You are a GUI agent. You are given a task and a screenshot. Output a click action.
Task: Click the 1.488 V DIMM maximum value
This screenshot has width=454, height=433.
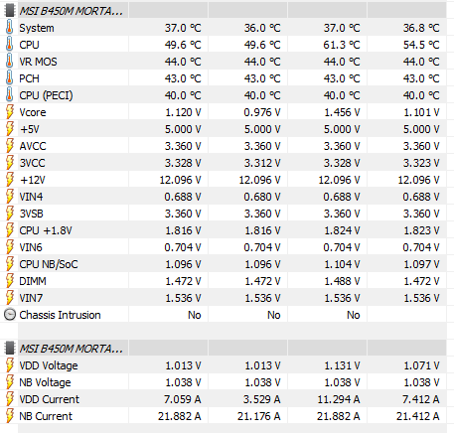[x=342, y=281]
